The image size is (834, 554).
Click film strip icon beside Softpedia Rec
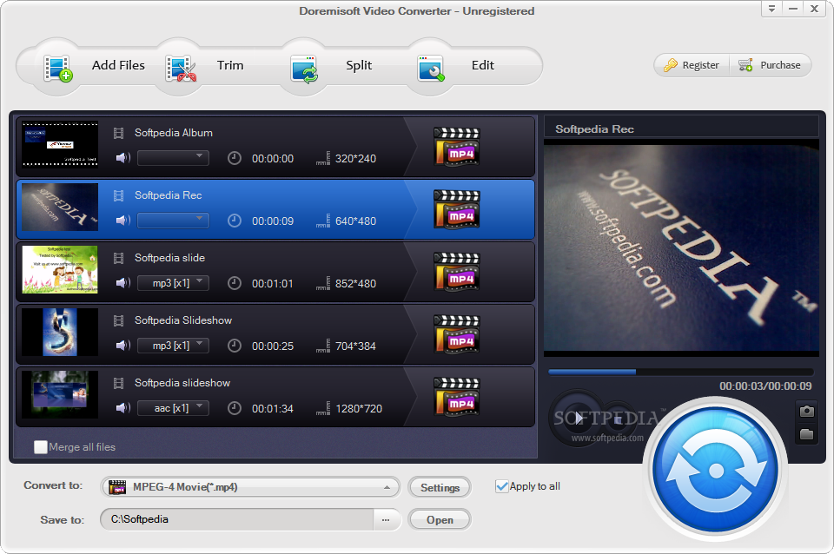[x=119, y=195]
